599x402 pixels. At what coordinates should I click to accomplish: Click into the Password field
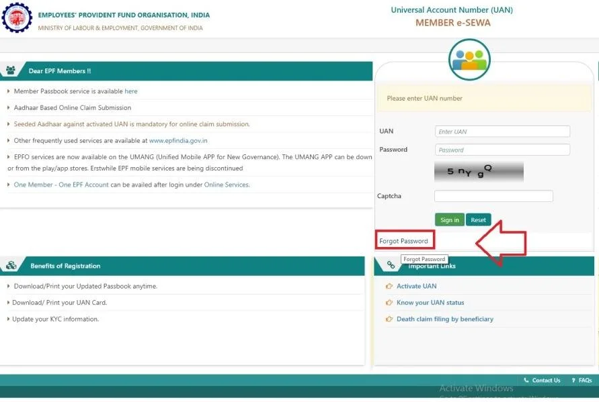[x=502, y=150]
